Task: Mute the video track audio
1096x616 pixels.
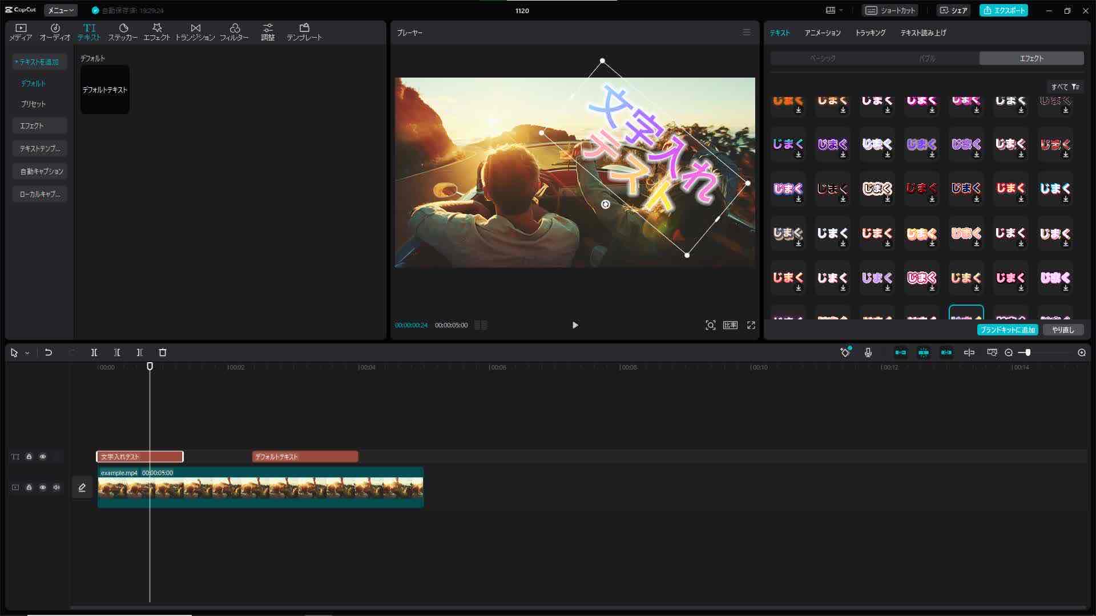Action: pos(57,488)
